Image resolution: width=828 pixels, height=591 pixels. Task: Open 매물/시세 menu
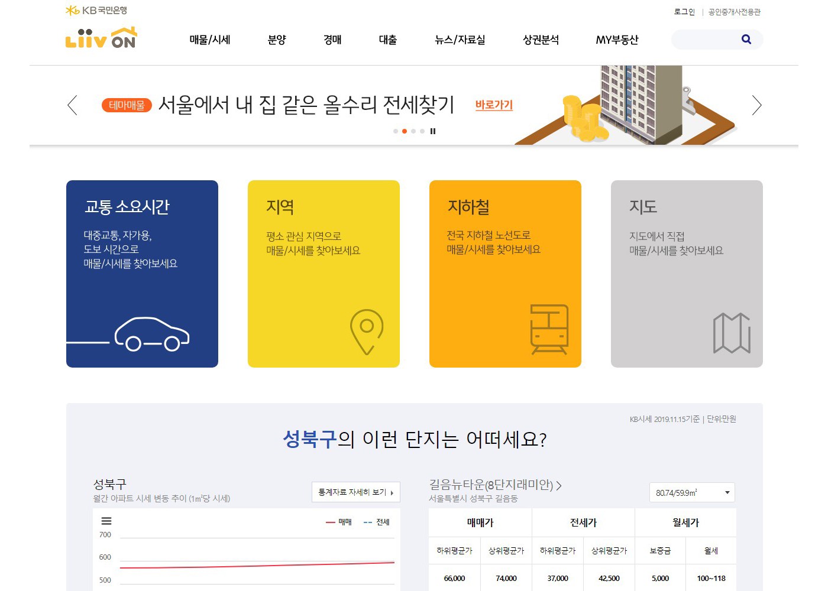(210, 40)
